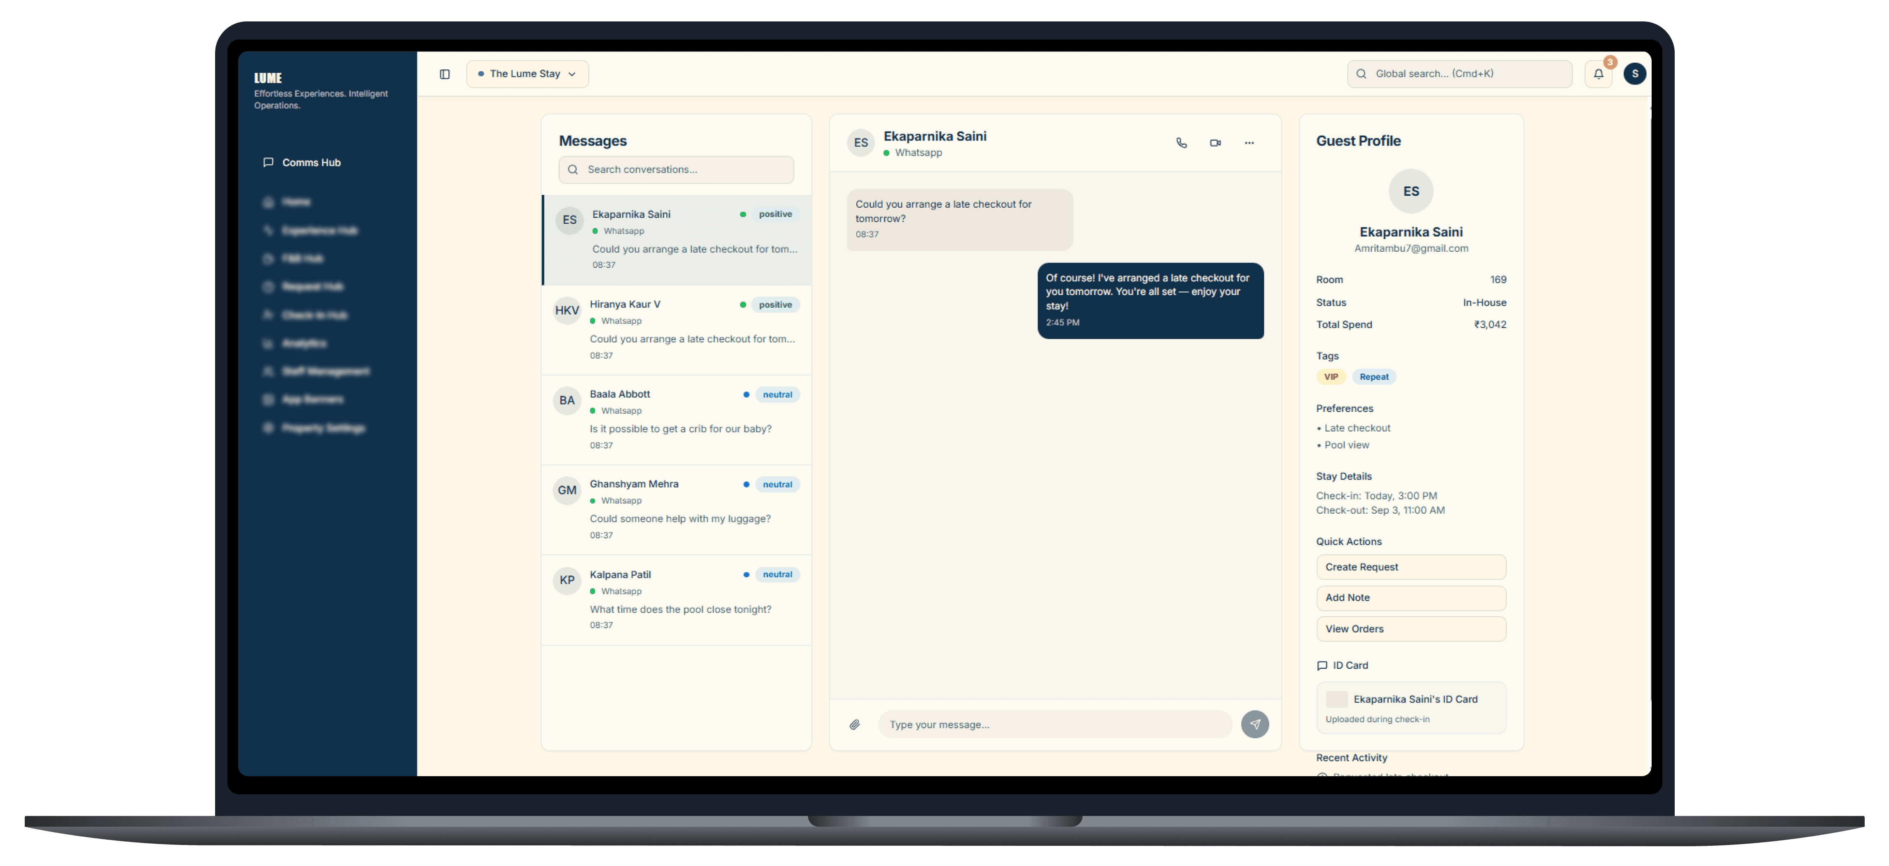Screen dimensions: 1889x866
Task: Click the paperclip attachment icon
Action: (x=855, y=724)
